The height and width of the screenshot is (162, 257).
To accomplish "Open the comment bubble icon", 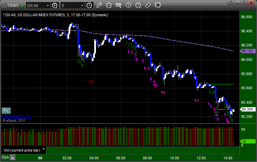I will (x=158, y=5).
